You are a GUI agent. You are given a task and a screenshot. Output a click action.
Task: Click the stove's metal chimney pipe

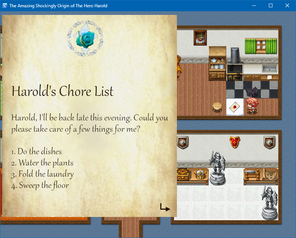pos(234,56)
